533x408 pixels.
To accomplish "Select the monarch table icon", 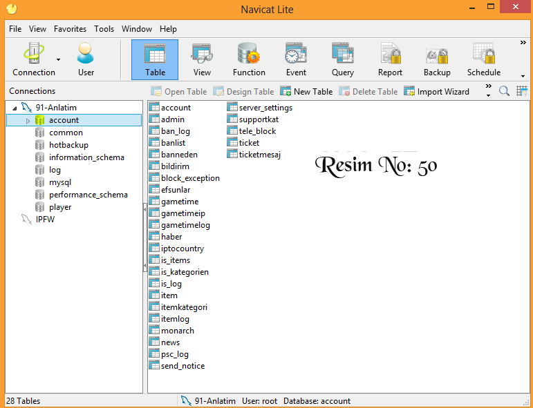I will (x=154, y=330).
